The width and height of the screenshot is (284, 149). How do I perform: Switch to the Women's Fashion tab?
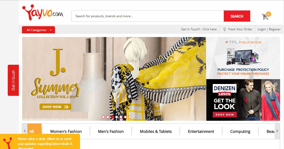tap(66, 131)
